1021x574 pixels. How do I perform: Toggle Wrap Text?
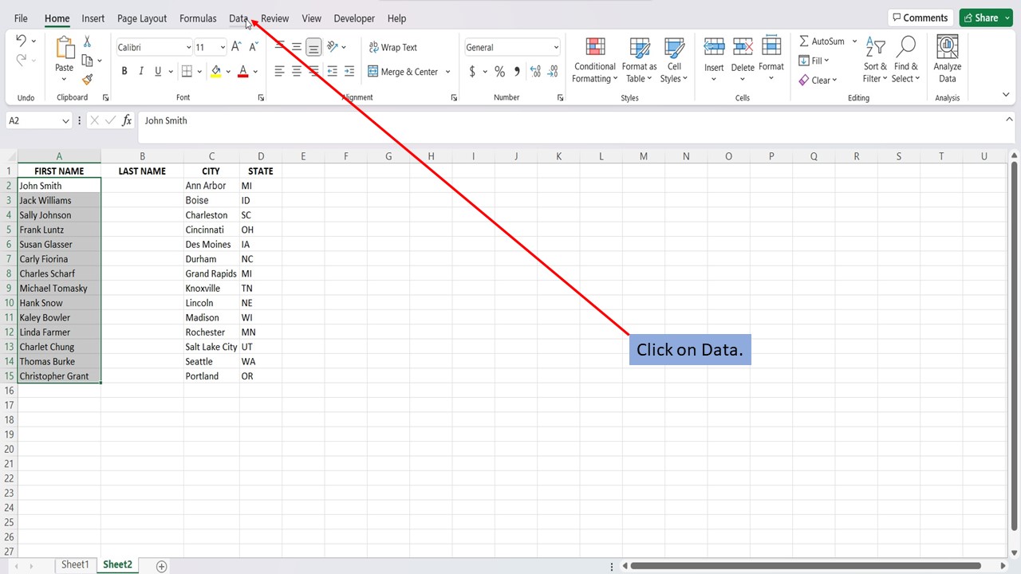pyautogui.click(x=392, y=47)
